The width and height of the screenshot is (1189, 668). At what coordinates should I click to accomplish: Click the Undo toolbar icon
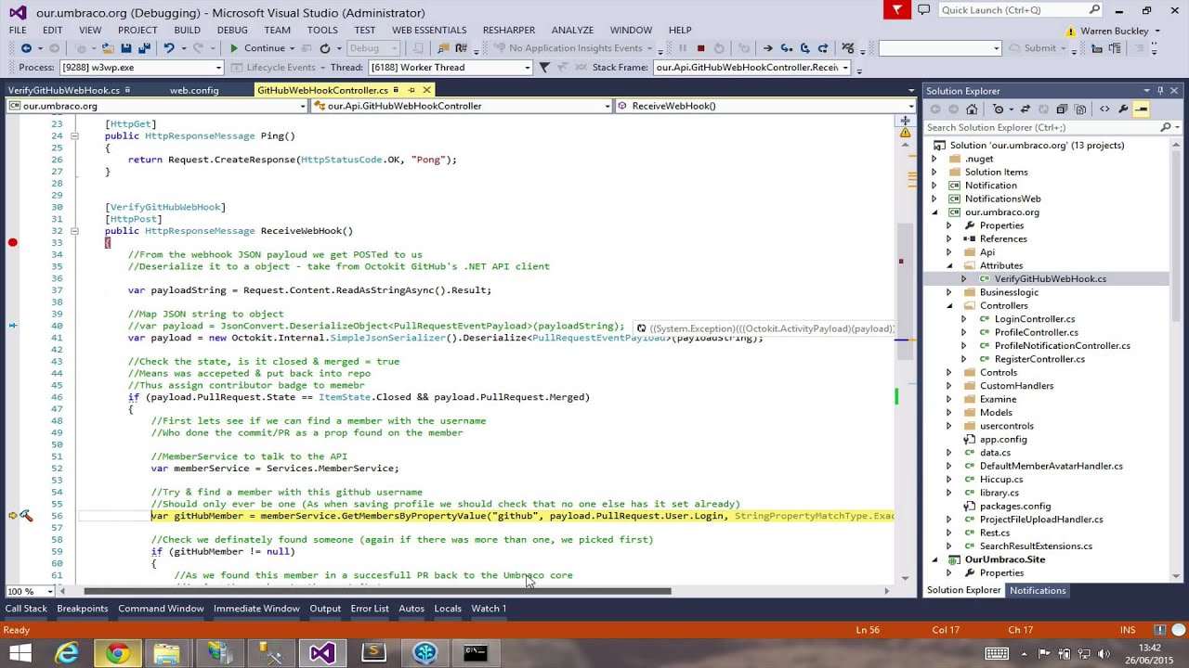pos(168,48)
